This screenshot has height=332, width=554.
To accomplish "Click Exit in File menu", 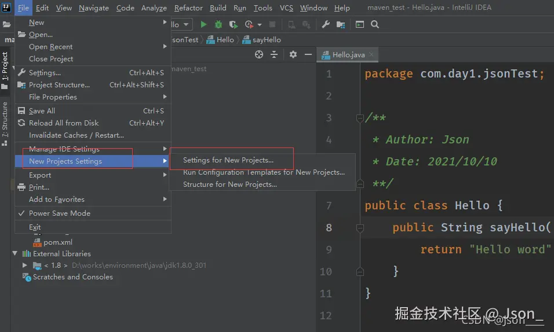I will [93, 227].
